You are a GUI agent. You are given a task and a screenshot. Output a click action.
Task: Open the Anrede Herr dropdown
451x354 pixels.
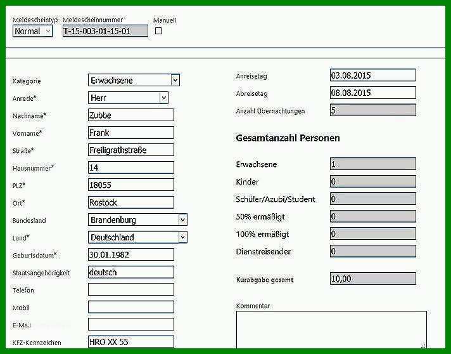click(128, 98)
